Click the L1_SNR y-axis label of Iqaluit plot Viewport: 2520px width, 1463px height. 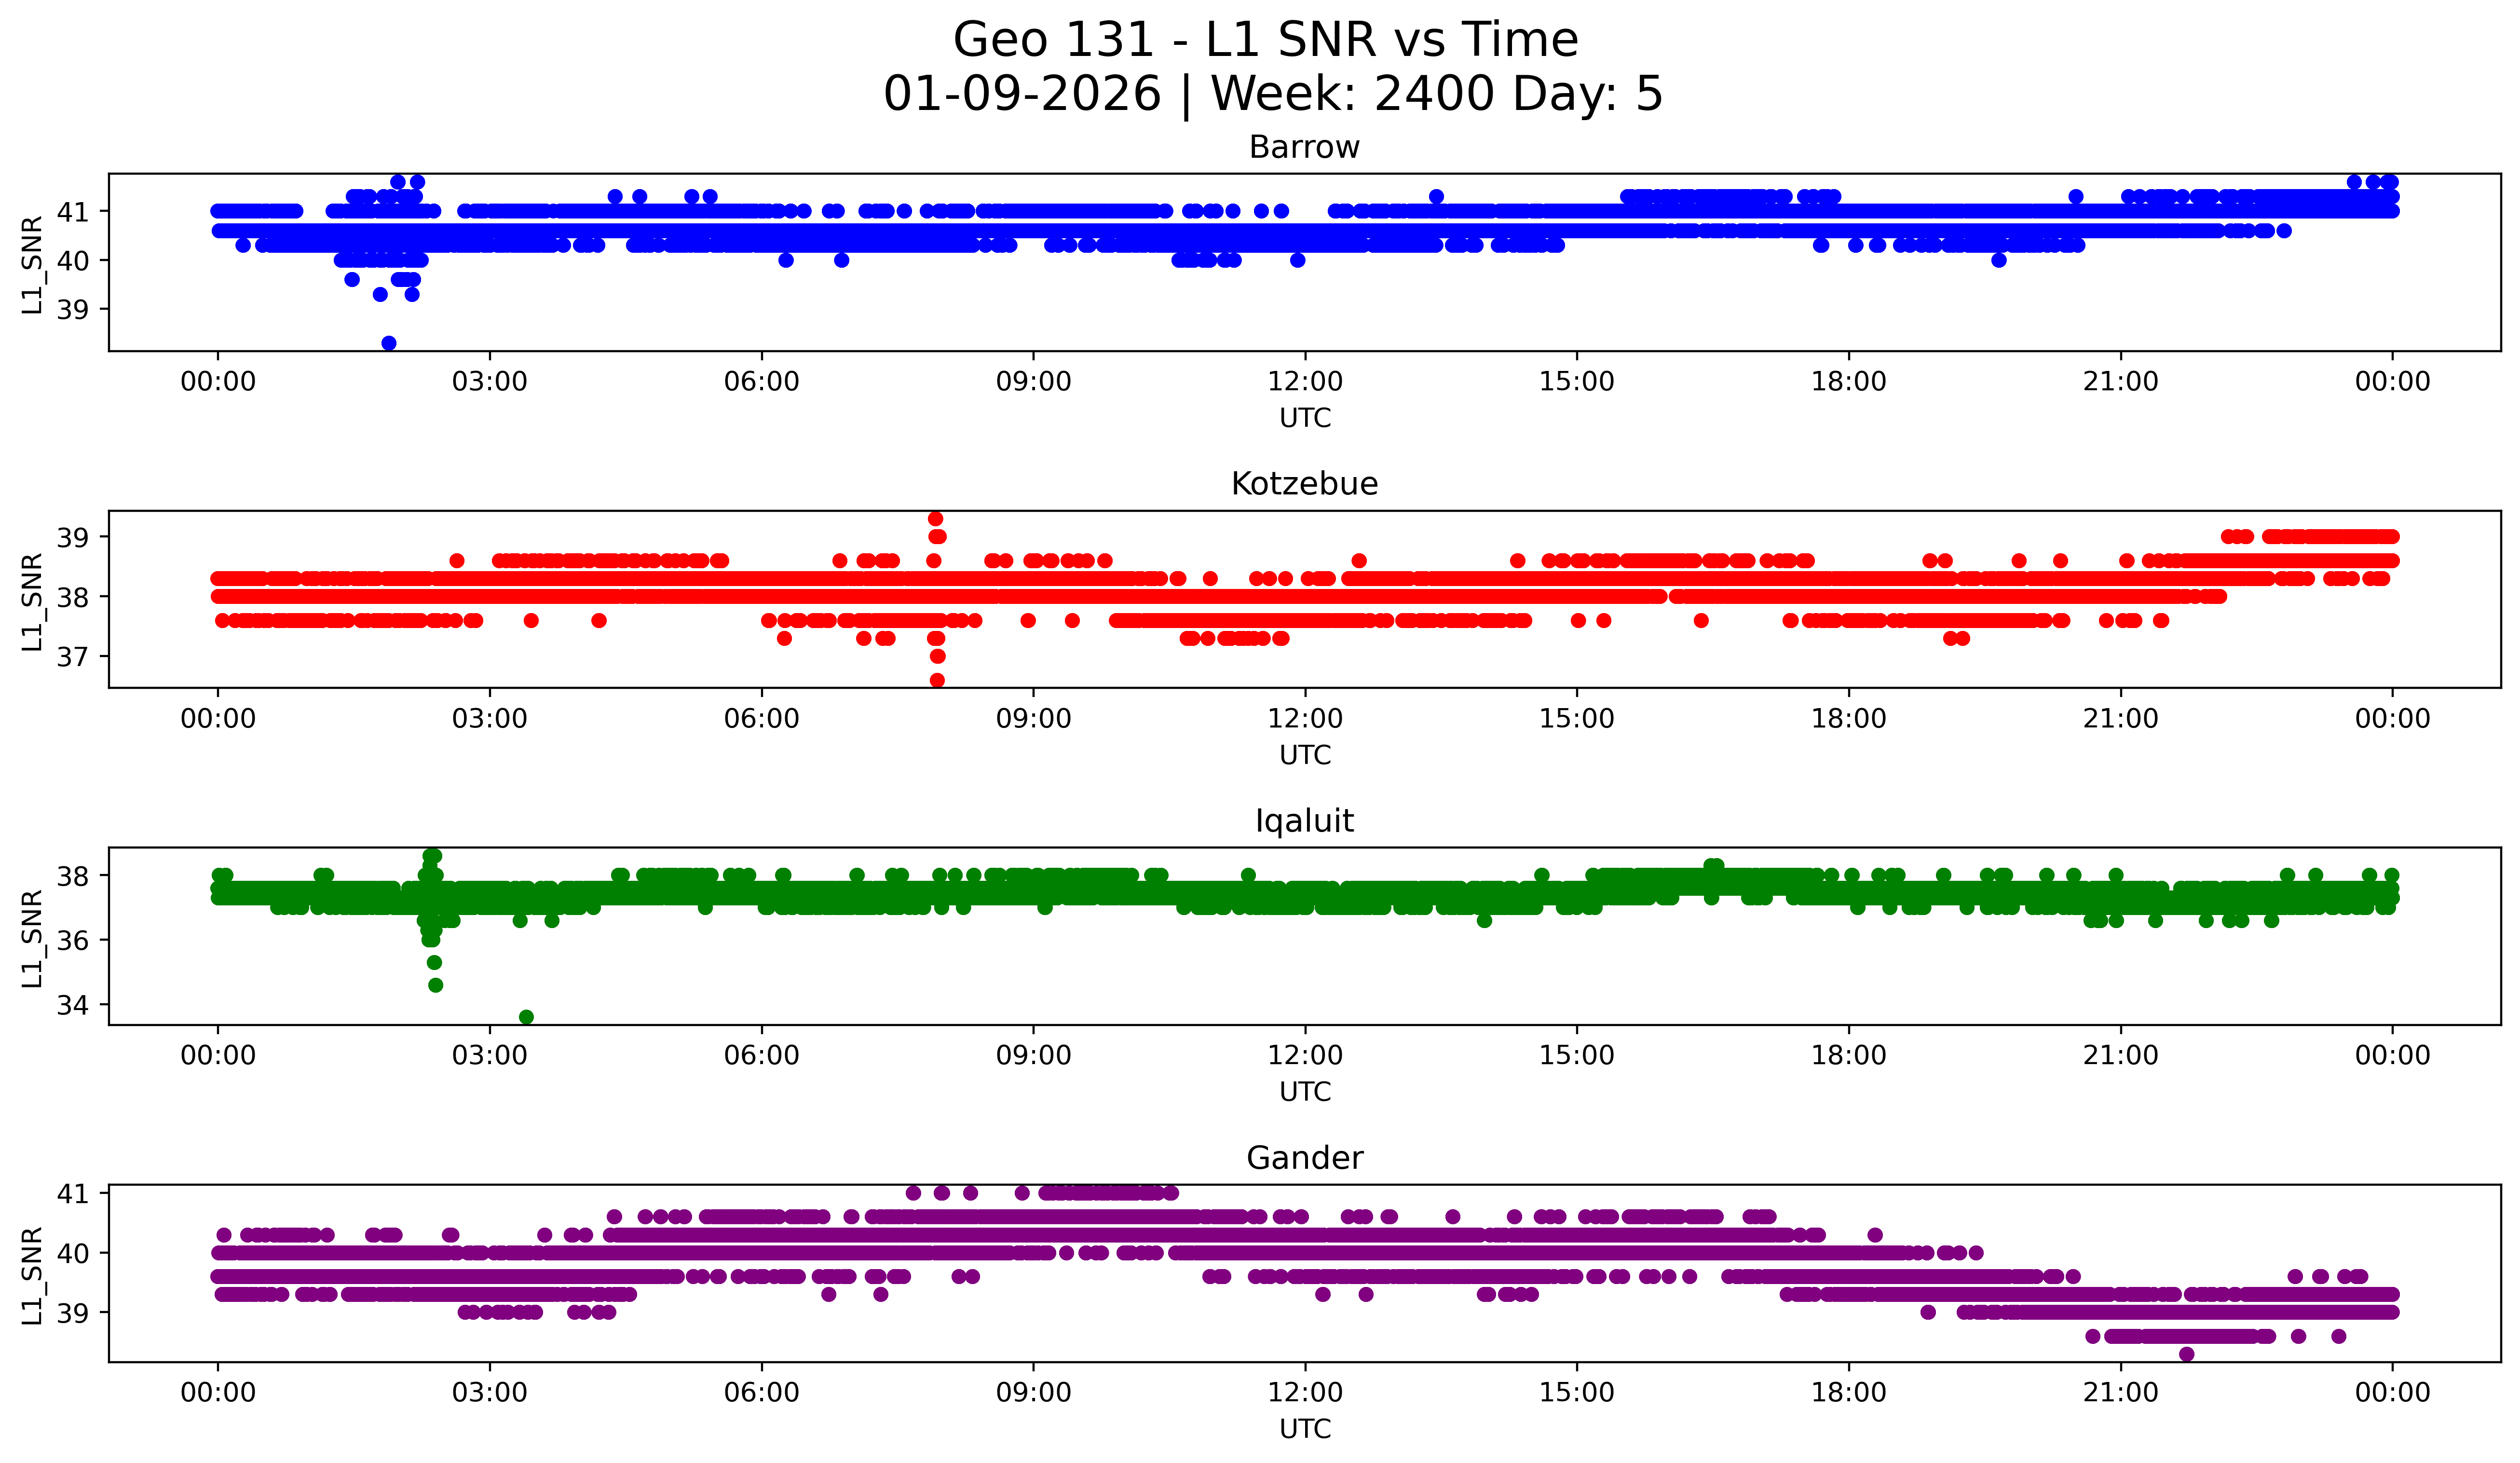pyautogui.click(x=32, y=938)
